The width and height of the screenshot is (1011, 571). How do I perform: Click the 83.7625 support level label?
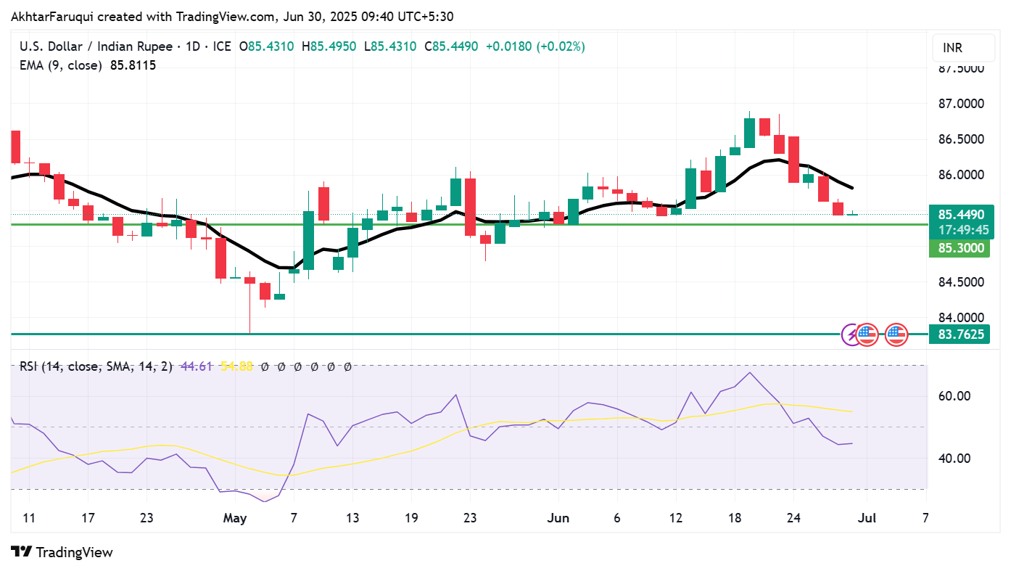[960, 334]
